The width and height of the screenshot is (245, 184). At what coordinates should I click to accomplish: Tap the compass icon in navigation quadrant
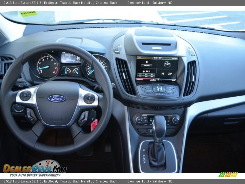click(167, 64)
